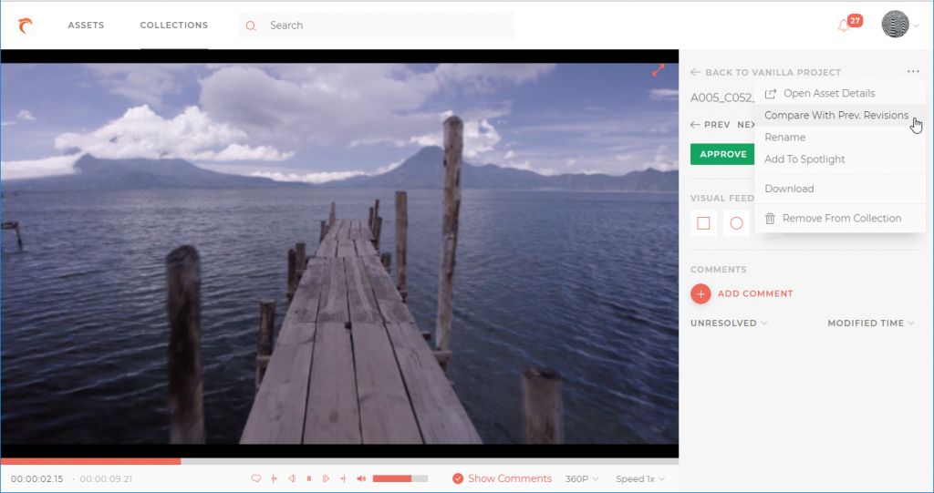Enter fullscreen using the expand arrows icon

[x=658, y=70]
